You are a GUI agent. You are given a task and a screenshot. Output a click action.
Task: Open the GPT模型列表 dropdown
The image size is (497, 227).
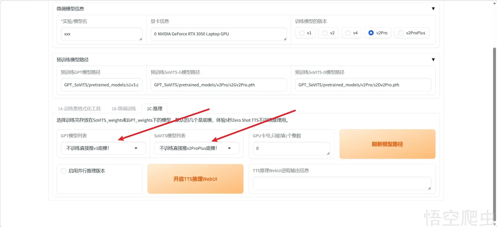[103, 148]
